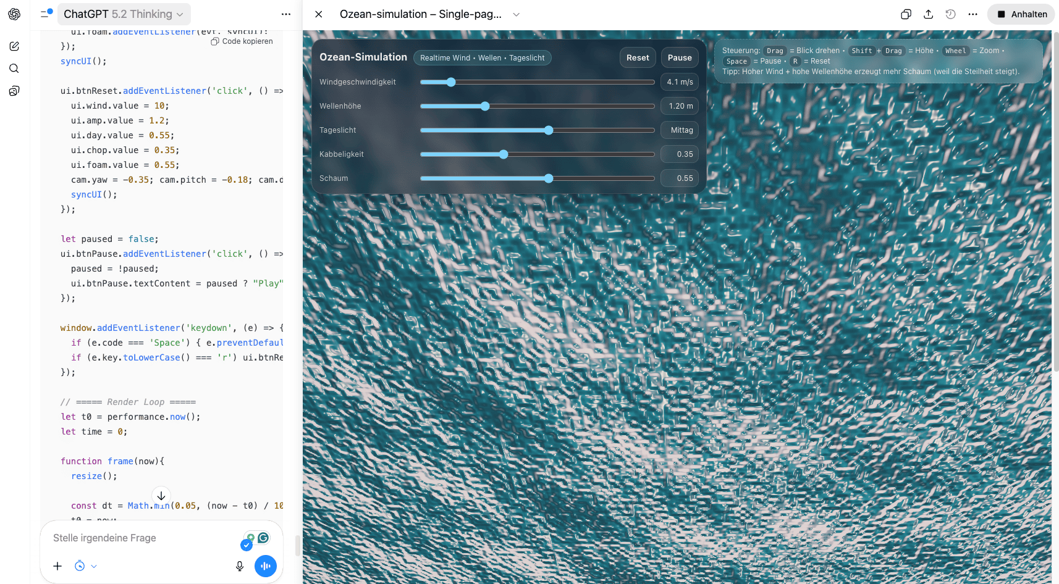The image size is (1059, 584).
Task: Open the ChatGPT 5.2 Thinking model dropdown
Action: [x=124, y=14]
